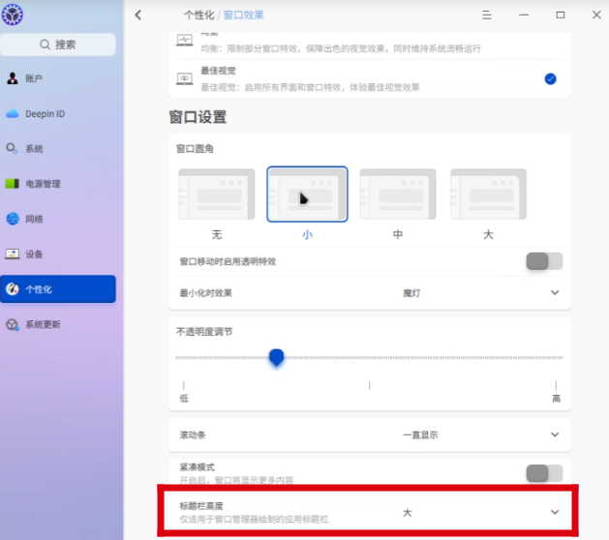This screenshot has width=609, height=540.
Task: Select the 最佳视觉 checkmark option
Action: [550, 79]
